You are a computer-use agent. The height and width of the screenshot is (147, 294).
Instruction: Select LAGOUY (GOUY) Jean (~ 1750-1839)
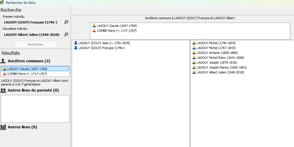click(104, 43)
